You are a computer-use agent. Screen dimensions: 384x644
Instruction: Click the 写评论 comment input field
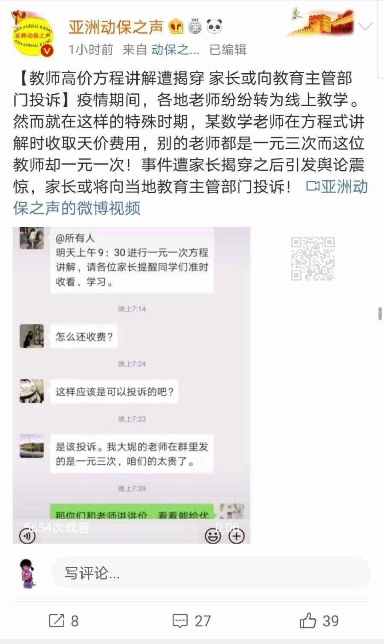point(211,573)
